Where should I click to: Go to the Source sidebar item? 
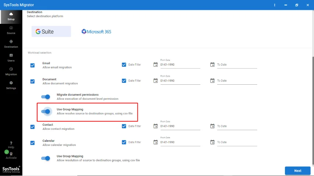pyautogui.click(x=11, y=30)
